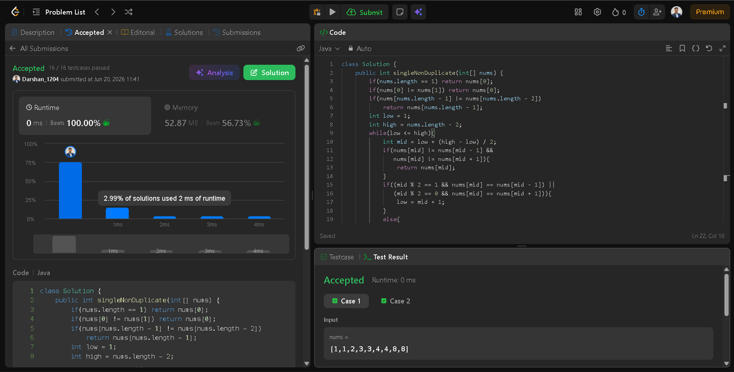This screenshot has height=372, width=734.
Task: Switch to the Editorial tab
Action: pyautogui.click(x=138, y=32)
